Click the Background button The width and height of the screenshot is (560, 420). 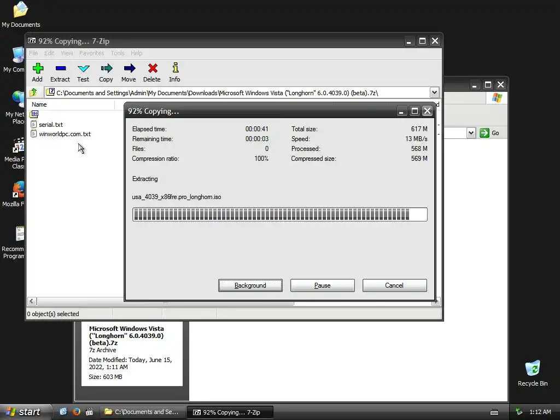click(x=250, y=285)
